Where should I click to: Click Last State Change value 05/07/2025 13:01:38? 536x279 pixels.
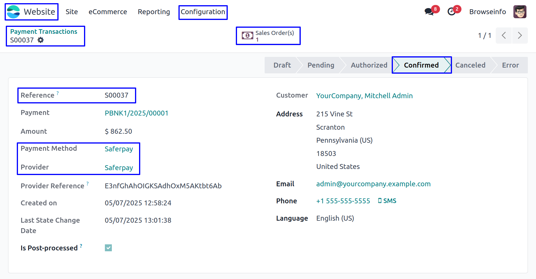[x=138, y=220]
